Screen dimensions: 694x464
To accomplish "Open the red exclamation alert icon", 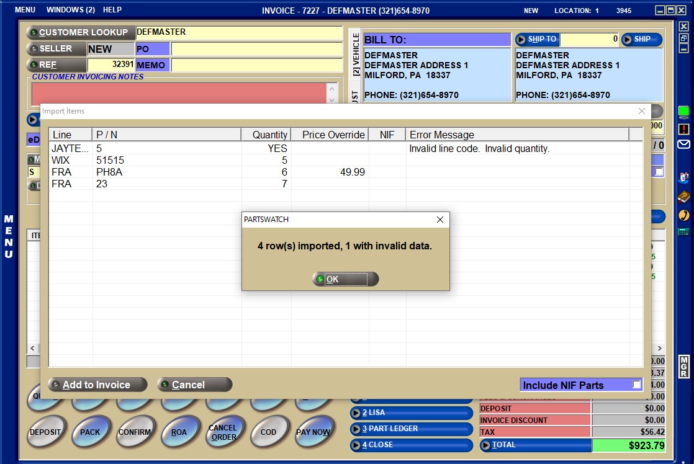I will point(683,129).
